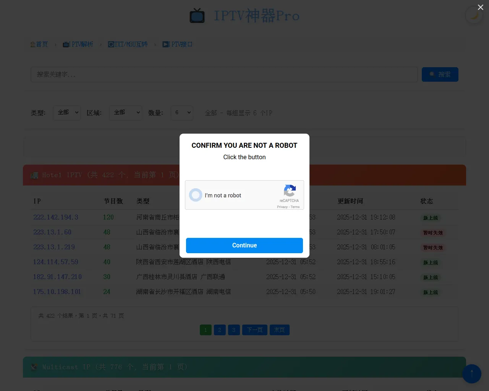The height and width of the screenshot is (391, 489).
Task: Click 广西桂林市灵川县酒店 广西联通 cell
Action: click(181, 277)
